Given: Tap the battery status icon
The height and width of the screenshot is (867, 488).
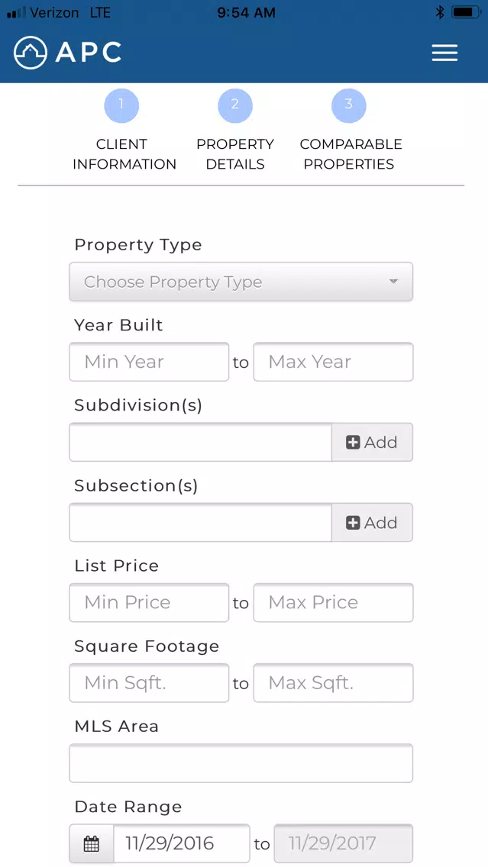Looking at the screenshot, I should point(466,12).
